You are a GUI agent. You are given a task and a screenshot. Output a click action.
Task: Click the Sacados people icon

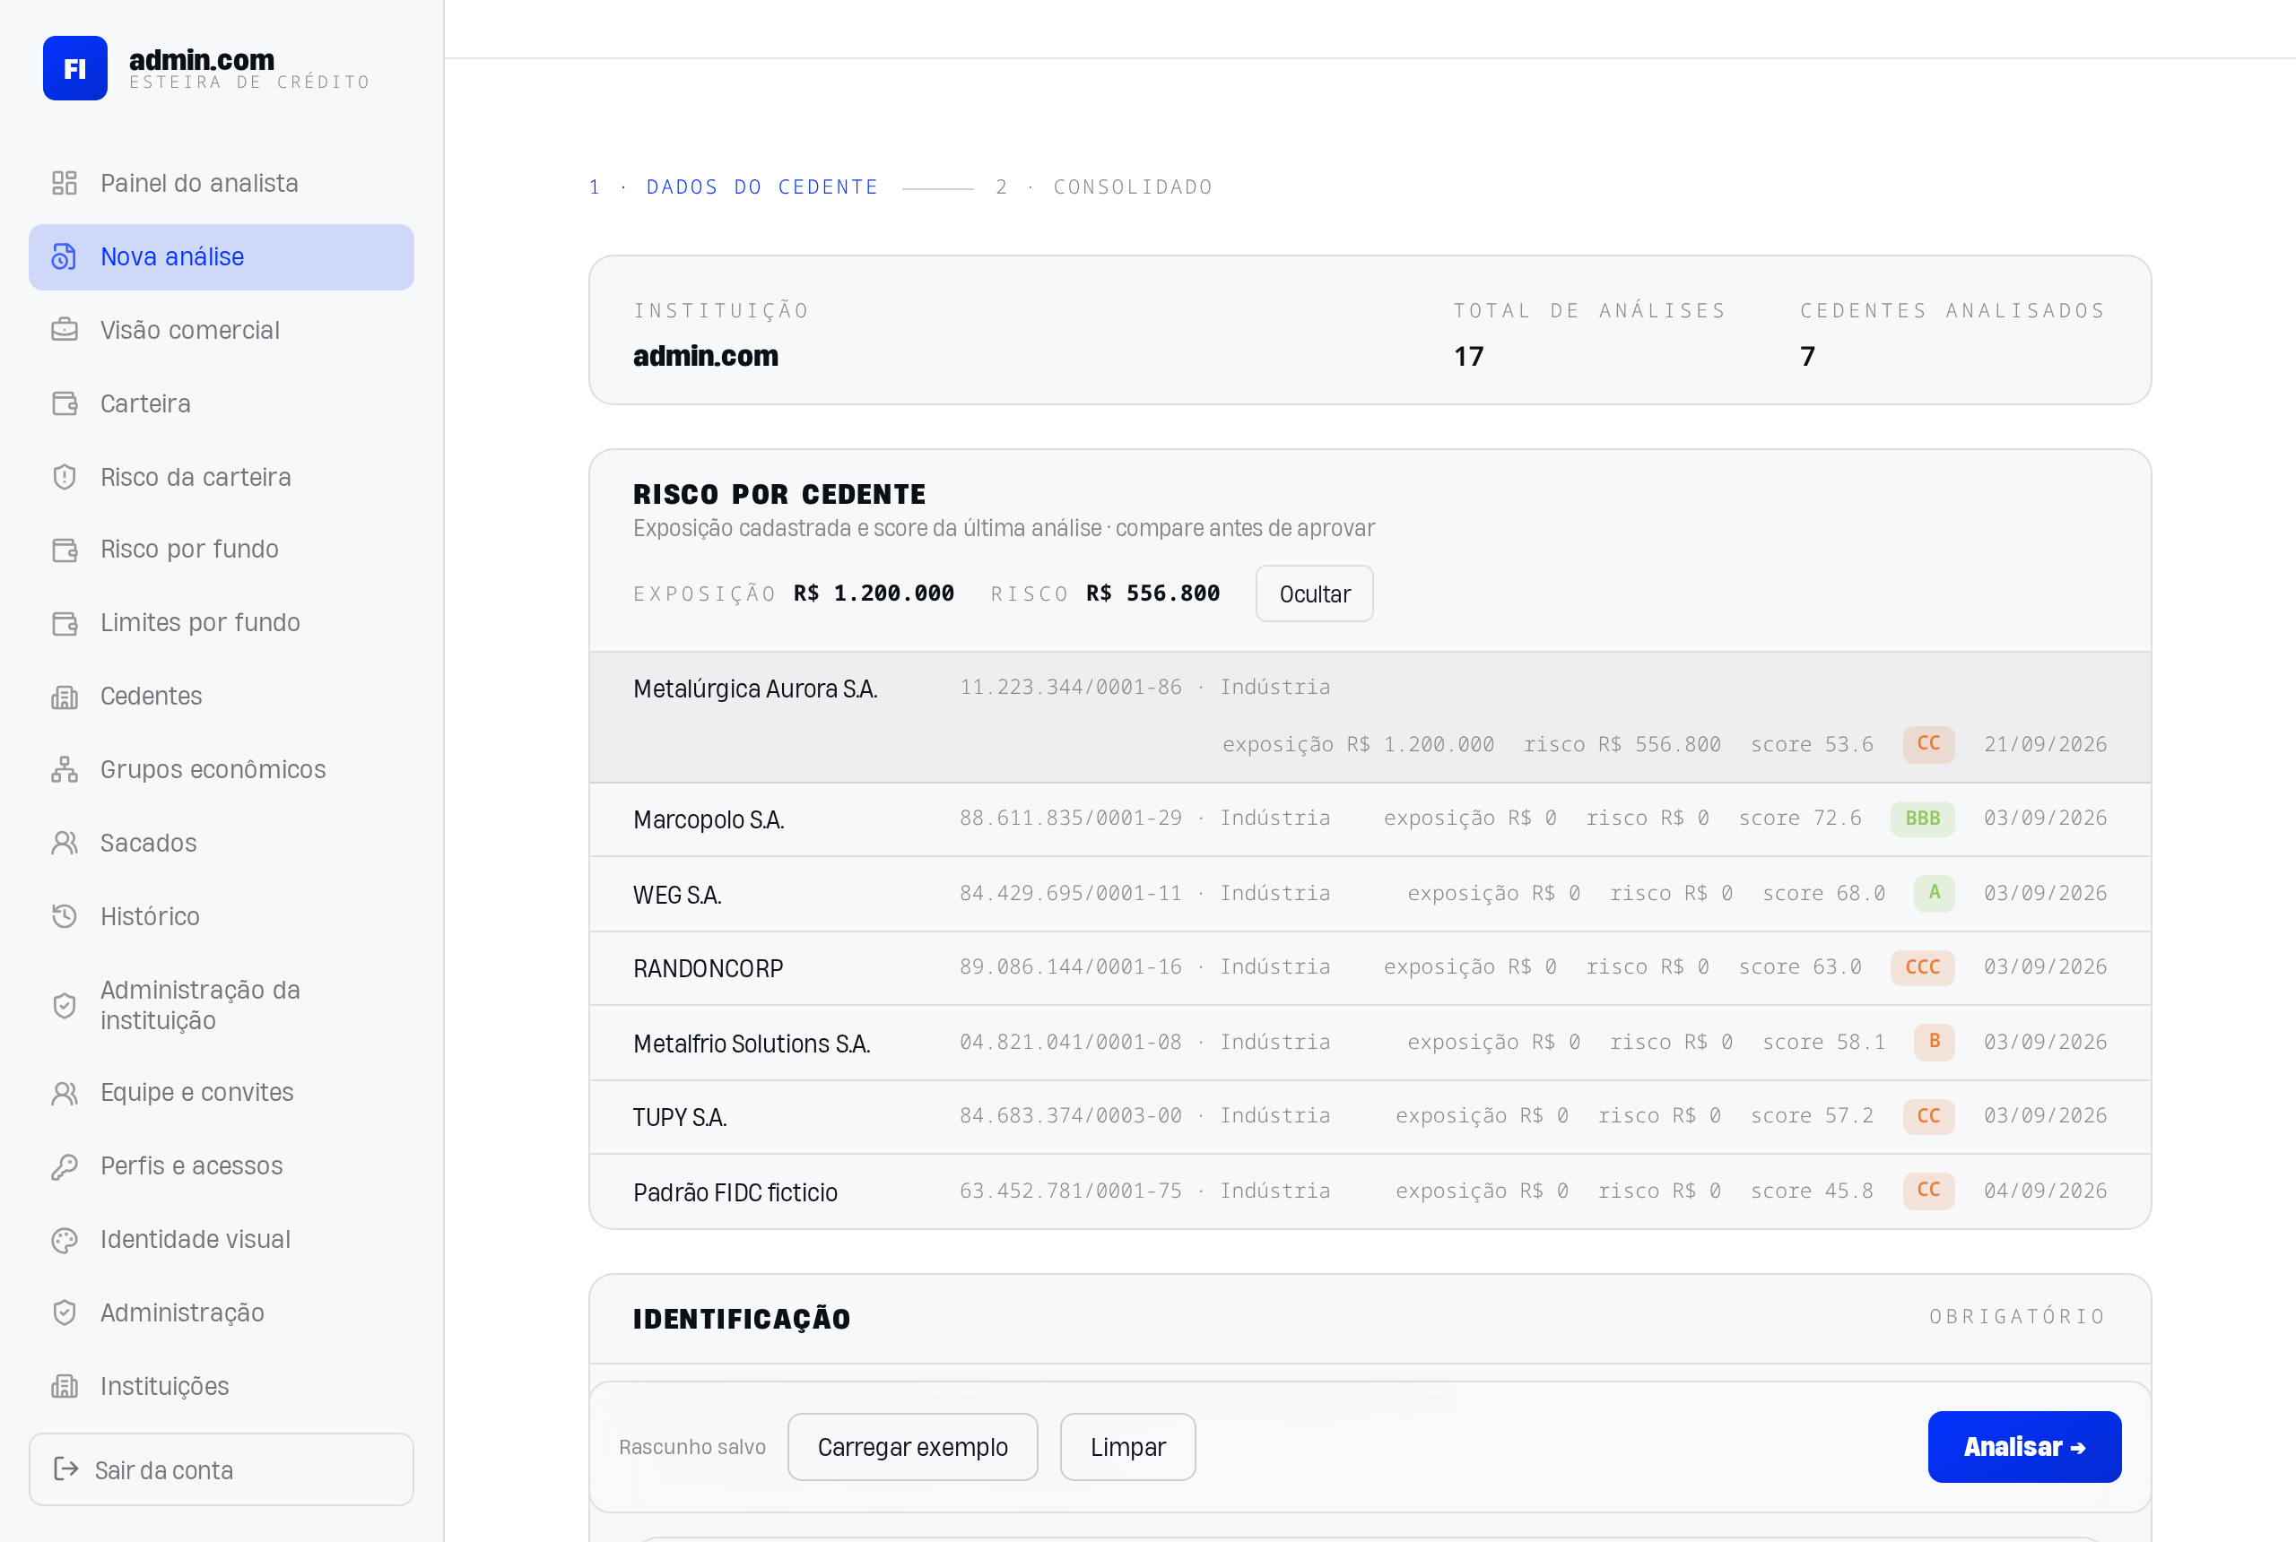(64, 843)
